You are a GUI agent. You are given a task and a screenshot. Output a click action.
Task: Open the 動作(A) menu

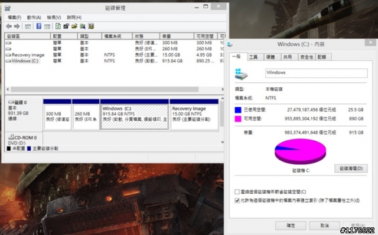34,18
